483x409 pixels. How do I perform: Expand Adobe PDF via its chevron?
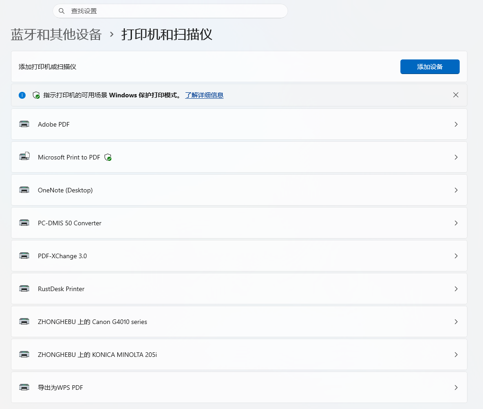pyautogui.click(x=456, y=124)
